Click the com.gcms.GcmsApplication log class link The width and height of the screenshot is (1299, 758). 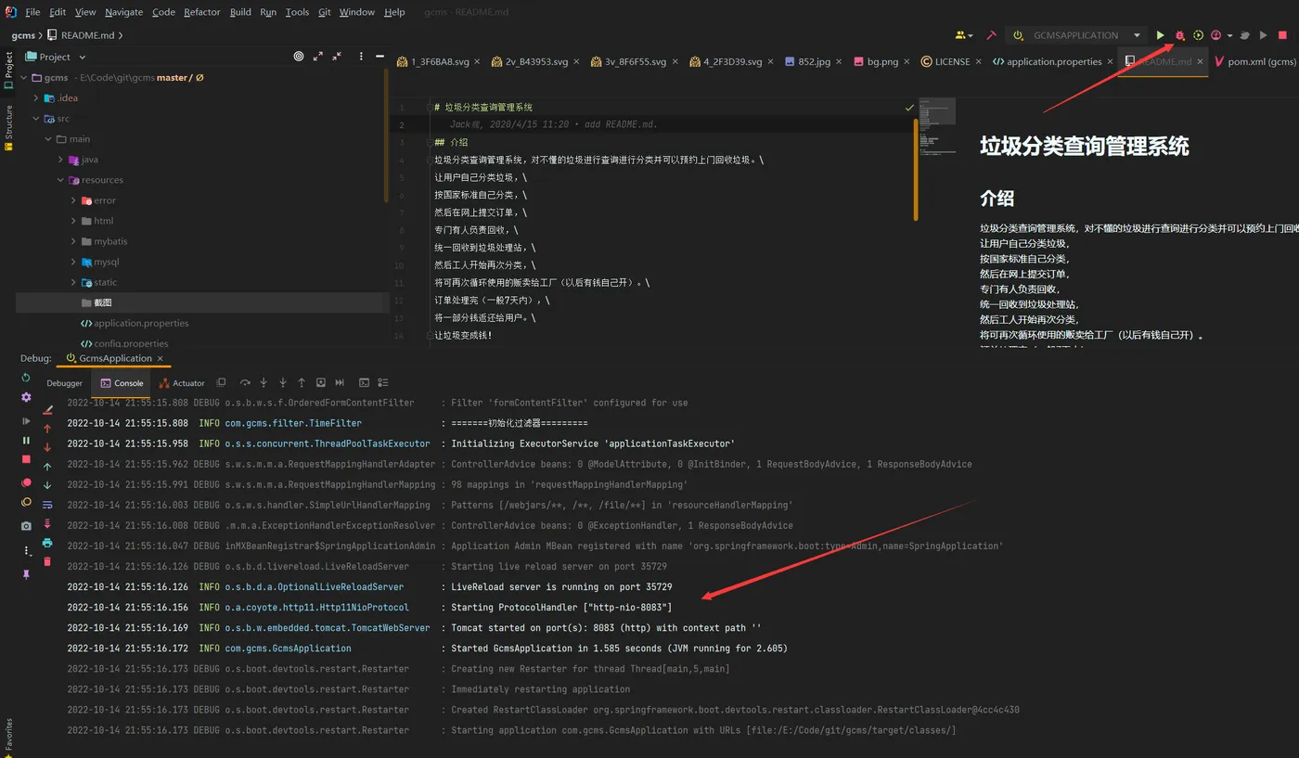[288, 649]
